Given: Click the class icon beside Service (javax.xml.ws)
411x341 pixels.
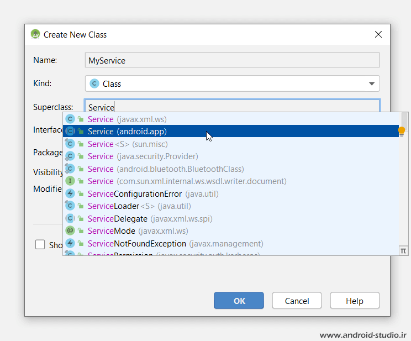Looking at the screenshot, I should click(x=70, y=119).
